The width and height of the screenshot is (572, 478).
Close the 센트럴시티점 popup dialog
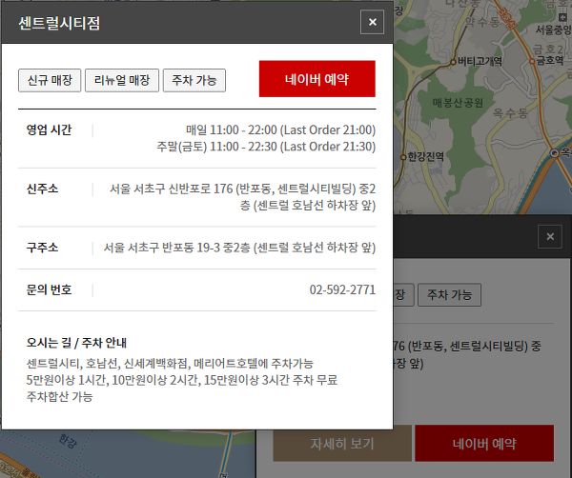click(372, 22)
